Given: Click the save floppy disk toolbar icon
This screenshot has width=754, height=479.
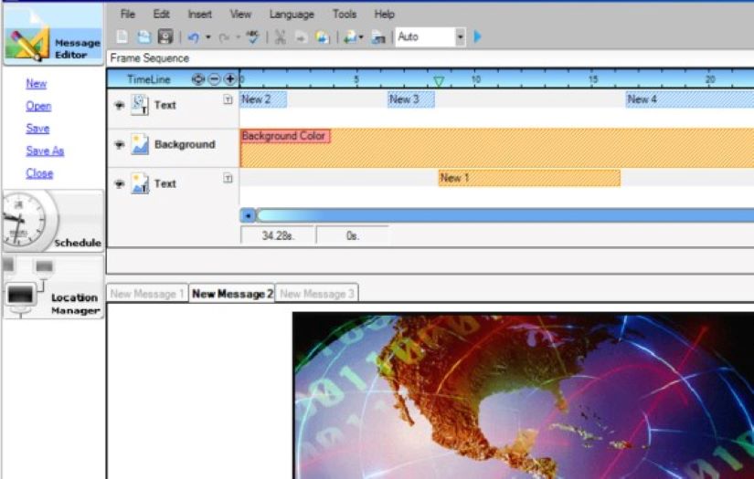Looking at the screenshot, I should [x=165, y=37].
